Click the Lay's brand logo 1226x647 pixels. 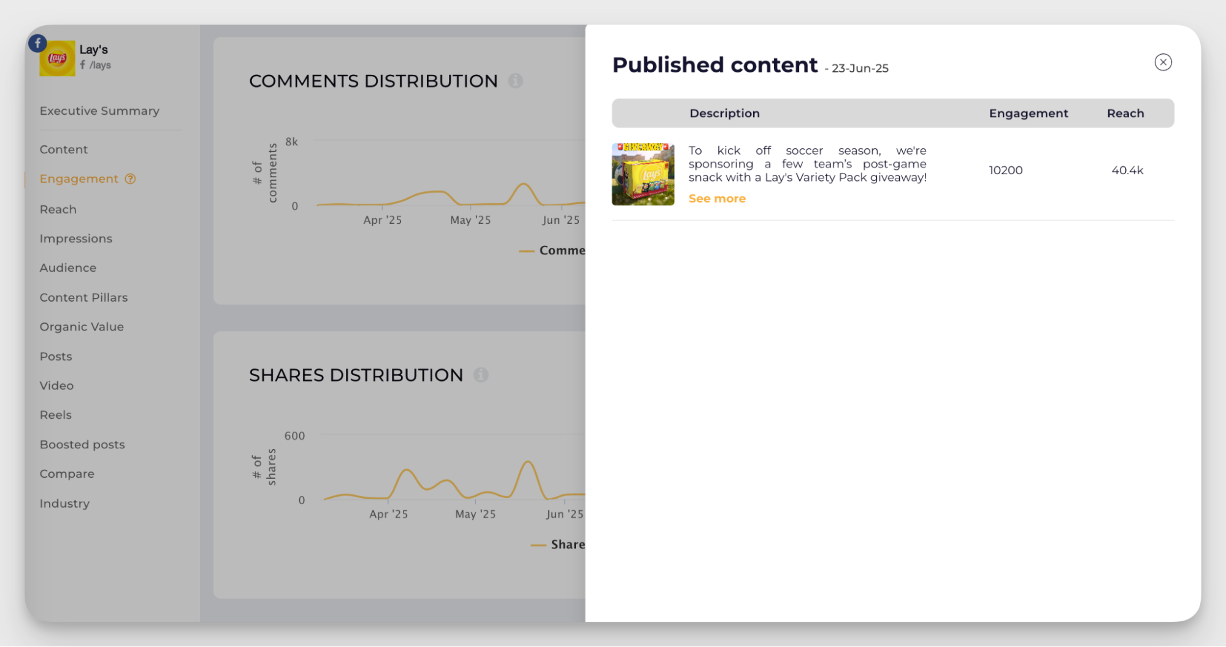pyautogui.click(x=58, y=59)
